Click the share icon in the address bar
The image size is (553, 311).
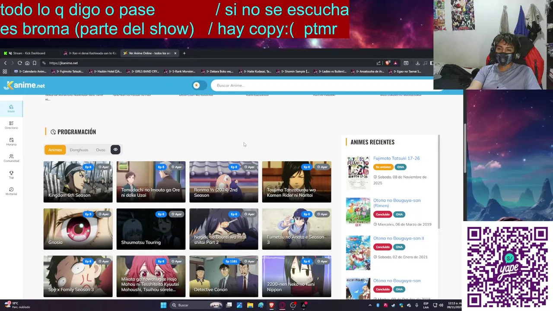pyautogui.click(x=379, y=63)
